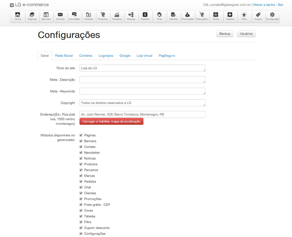Image resolution: width=292 pixels, height=237 pixels.
Task: Toggle the Frete grátis - CEP checkbox
Action: point(81,205)
